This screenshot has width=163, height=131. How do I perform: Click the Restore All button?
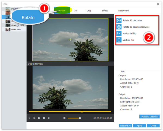[x=125, y=126]
